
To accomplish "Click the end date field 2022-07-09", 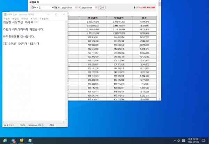I will click(x=87, y=7).
